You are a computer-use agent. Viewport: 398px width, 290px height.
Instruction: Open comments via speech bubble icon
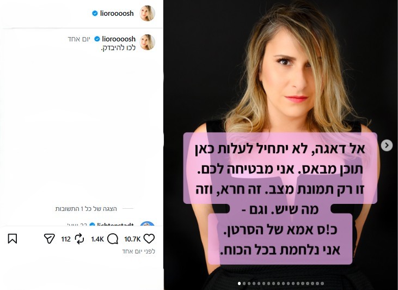click(113, 239)
